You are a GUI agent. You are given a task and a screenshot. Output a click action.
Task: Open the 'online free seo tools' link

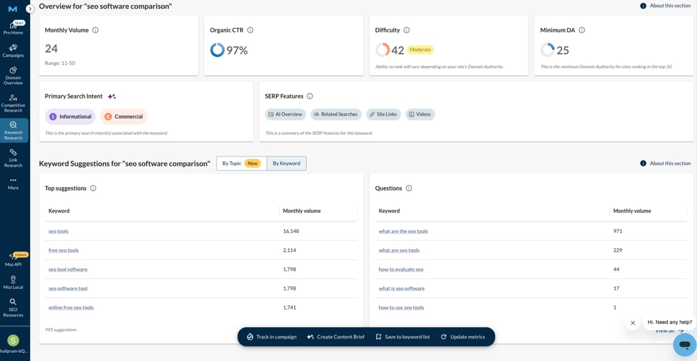pyautogui.click(x=71, y=308)
